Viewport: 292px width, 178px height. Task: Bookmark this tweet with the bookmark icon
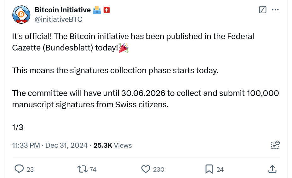click(209, 169)
